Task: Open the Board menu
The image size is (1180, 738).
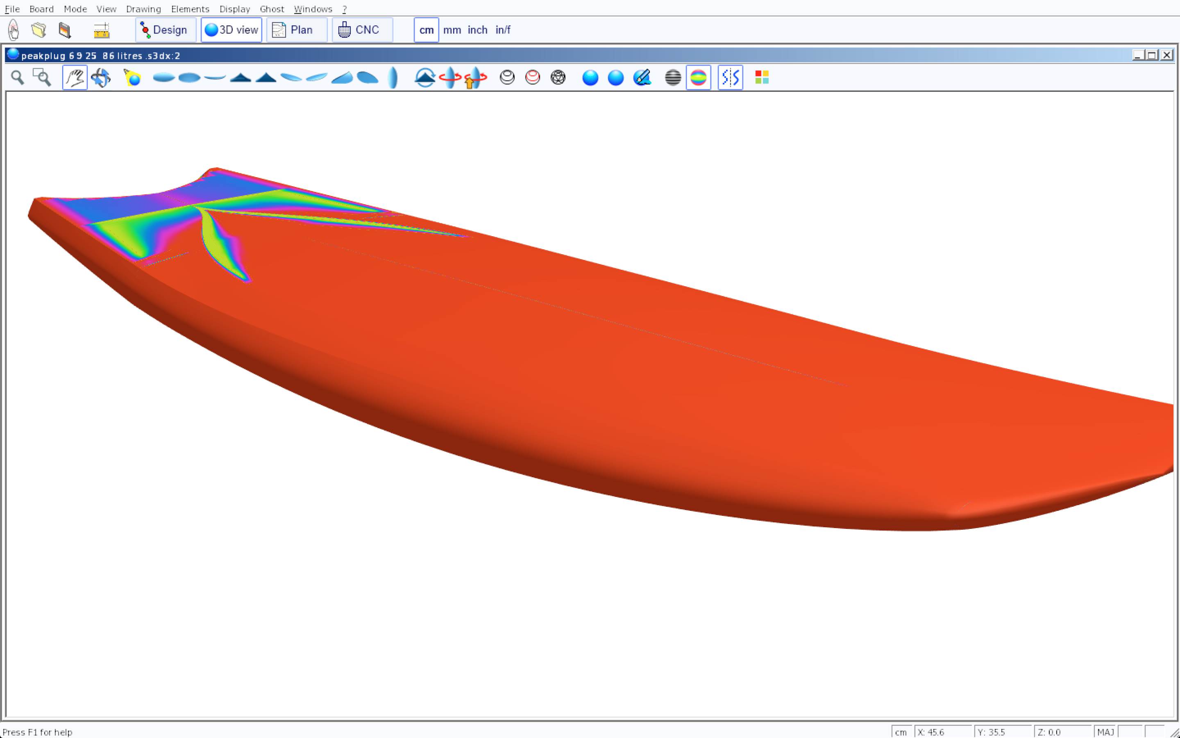Action: (41, 9)
